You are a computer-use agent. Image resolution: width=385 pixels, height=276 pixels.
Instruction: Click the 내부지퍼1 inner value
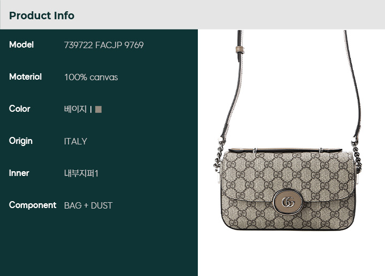tap(81, 173)
